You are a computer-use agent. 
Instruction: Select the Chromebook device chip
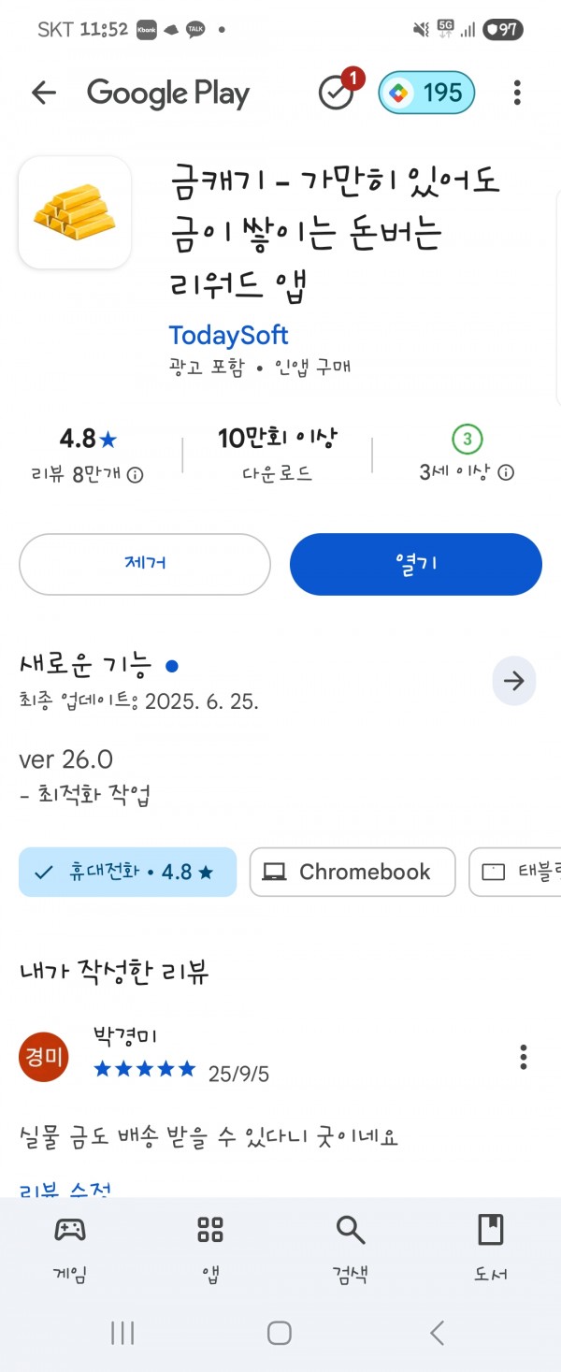click(x=352, y=872)
